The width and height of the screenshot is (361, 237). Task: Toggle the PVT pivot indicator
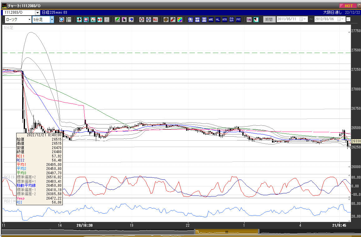pos(239,20)
